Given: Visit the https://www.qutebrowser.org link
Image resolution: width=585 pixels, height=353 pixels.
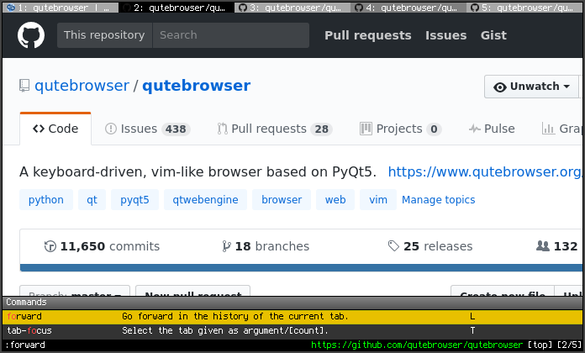Looking at the screenshot, I should click(x=485, y=171).
